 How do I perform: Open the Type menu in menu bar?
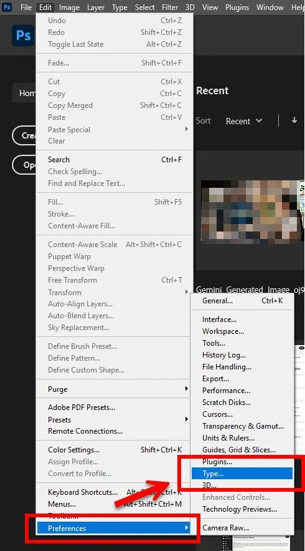[x=120, y=7]
